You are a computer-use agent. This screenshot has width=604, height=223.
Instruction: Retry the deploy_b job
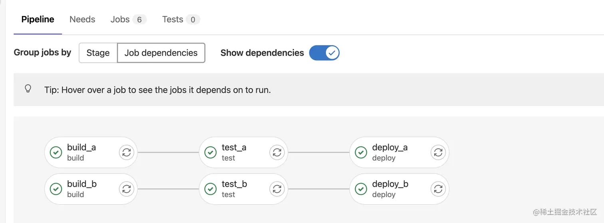(x=438, y=189)
